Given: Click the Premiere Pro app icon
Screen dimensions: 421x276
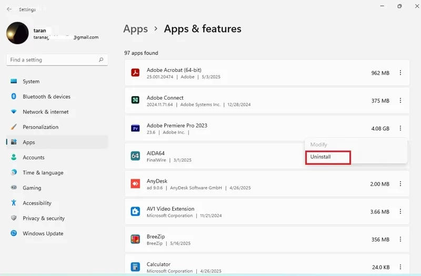Looking at the screenshot, I should pyautogui.click(x=135, y=128).
